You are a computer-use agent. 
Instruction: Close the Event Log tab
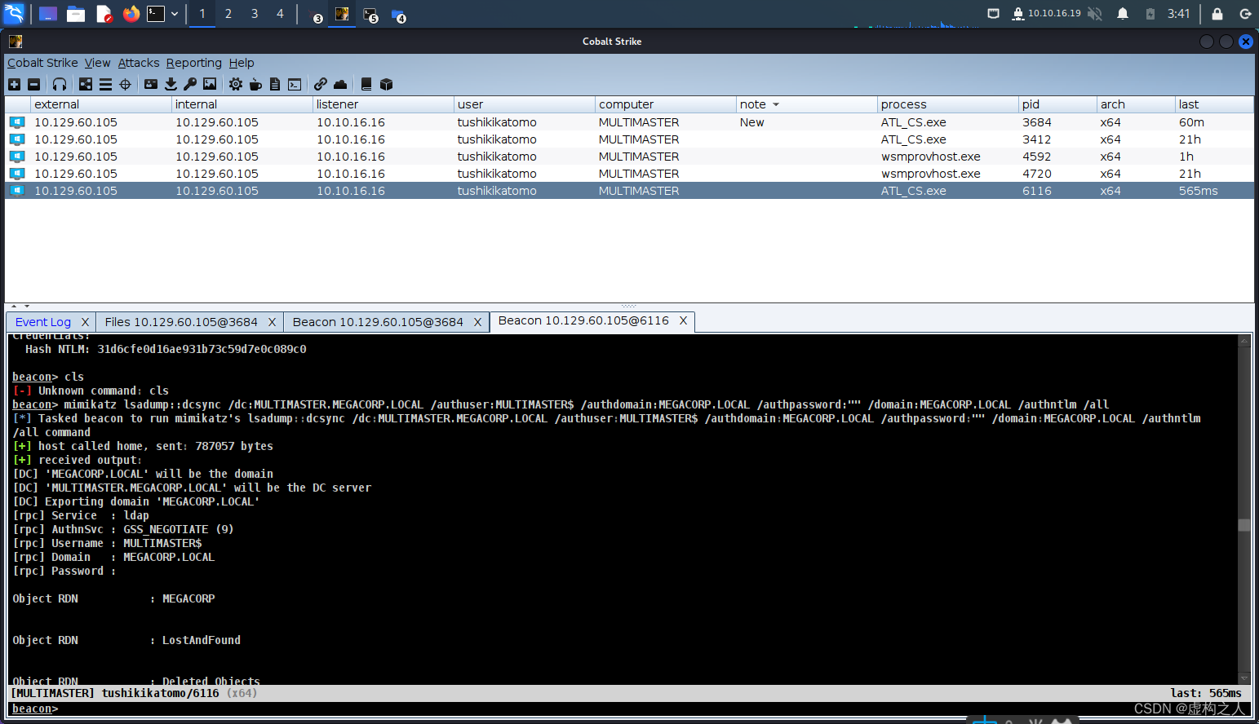pos(85,322)
